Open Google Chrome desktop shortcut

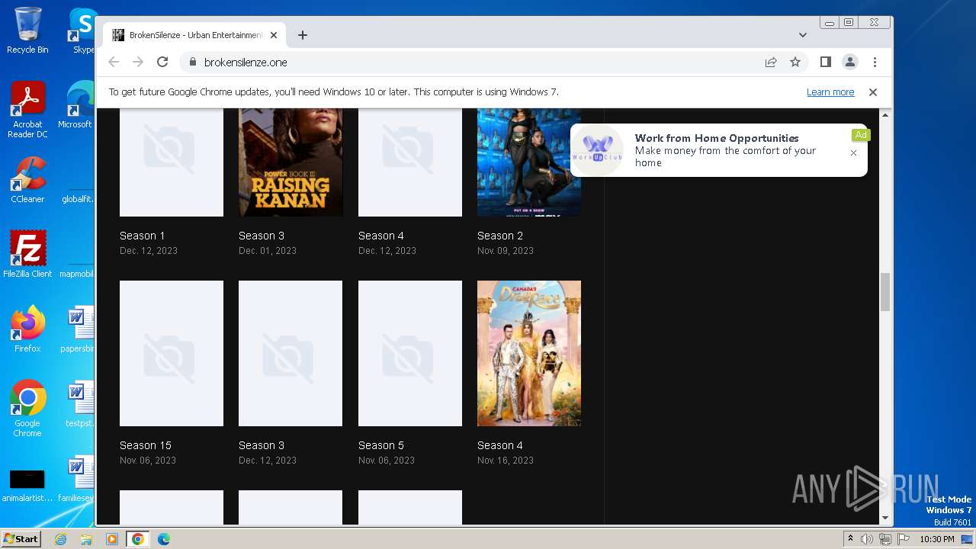[x=27, y=409]
